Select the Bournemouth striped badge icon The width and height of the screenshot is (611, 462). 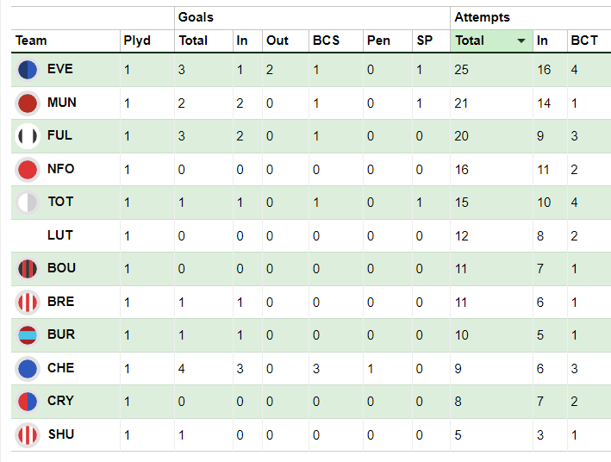tap(28, 269)
